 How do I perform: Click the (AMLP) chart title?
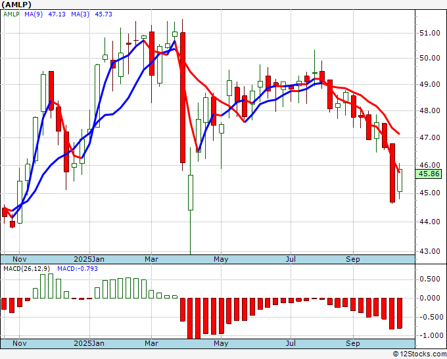pyautogui.click(x=16, y=5)
